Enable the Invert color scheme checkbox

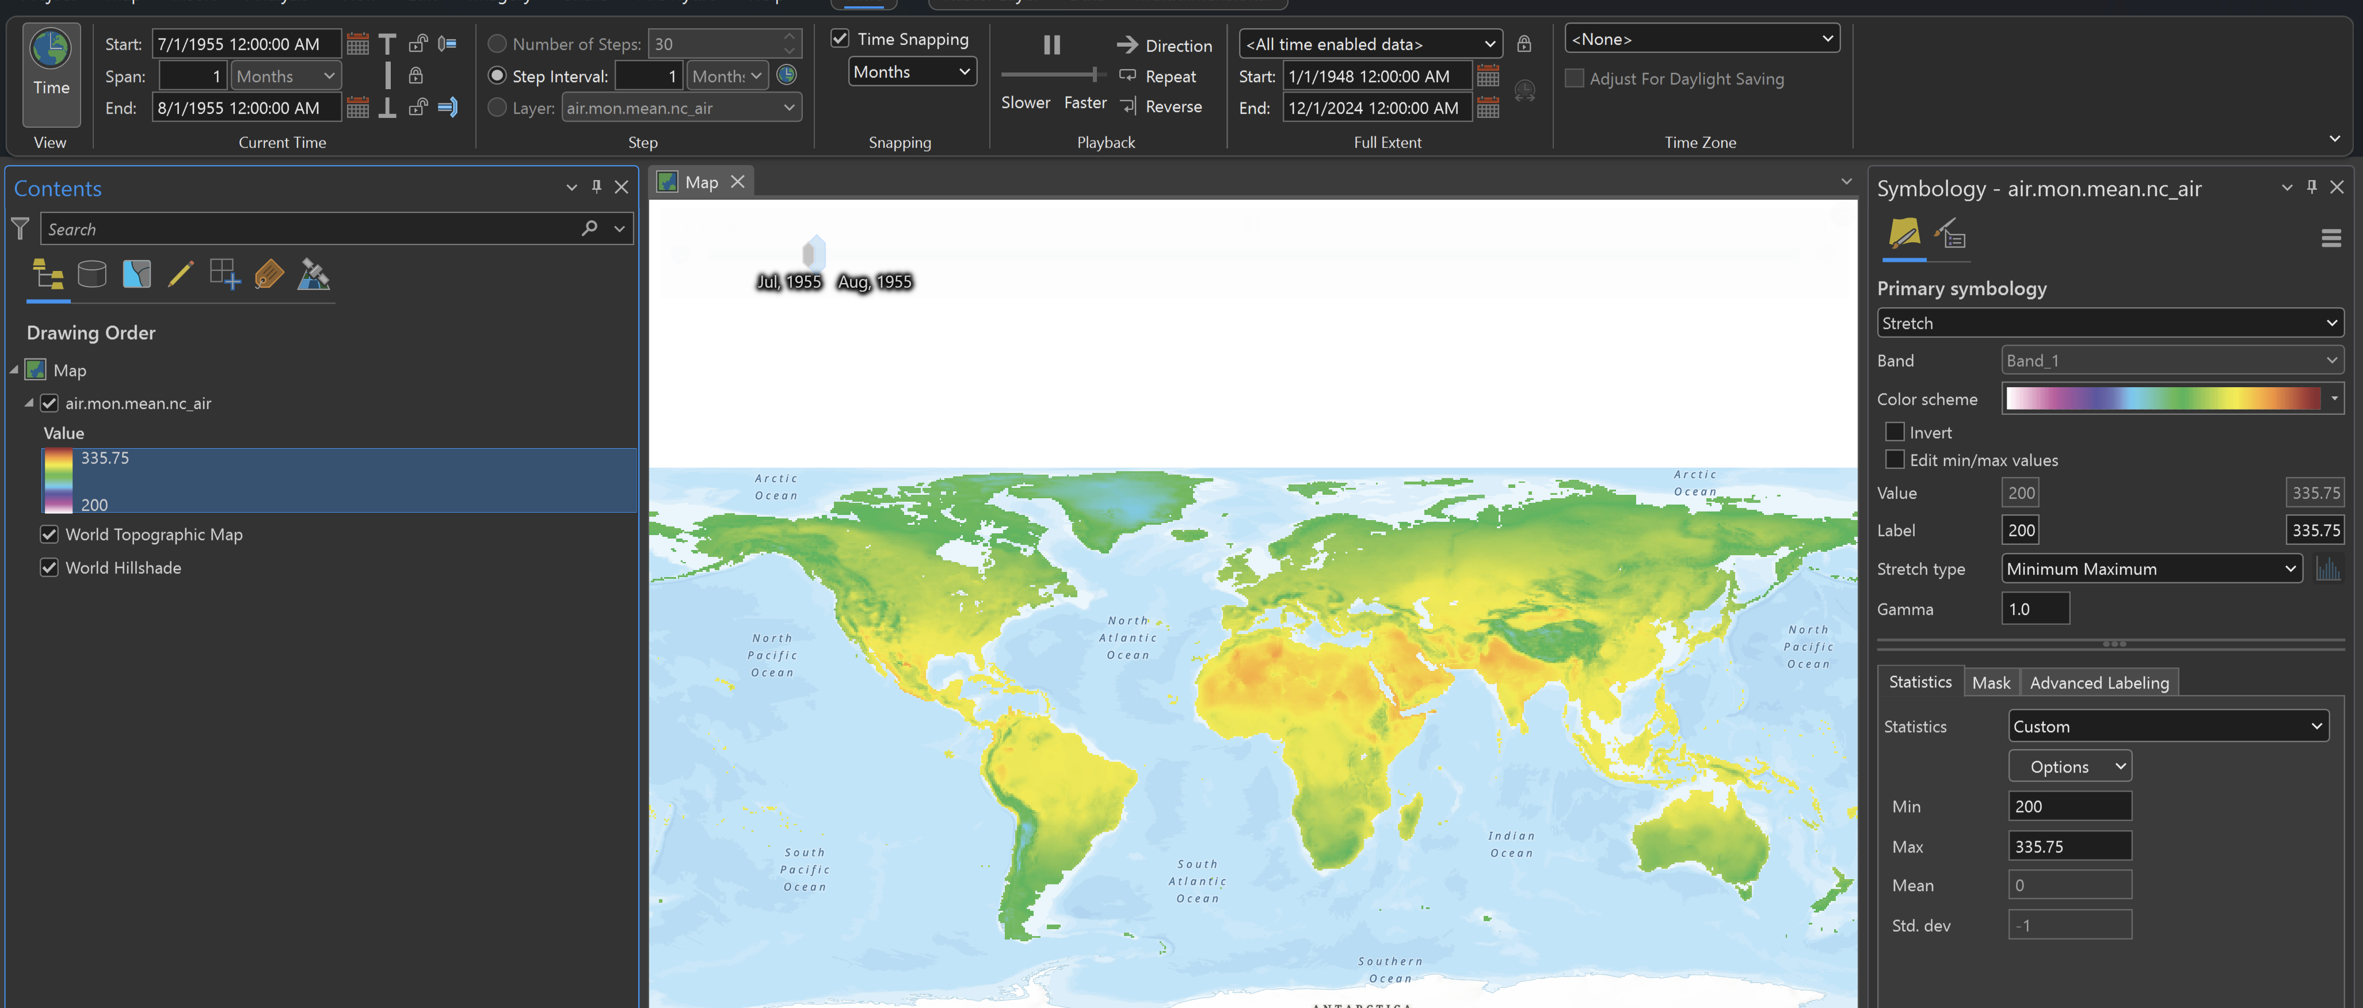tap(1894, 432)
